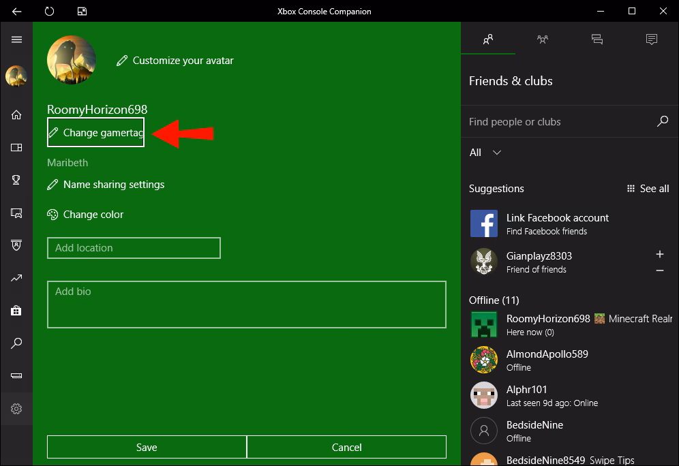Click BedsideNine blank person avatar
Screen dimensions: 679x466
click(484, 431)
